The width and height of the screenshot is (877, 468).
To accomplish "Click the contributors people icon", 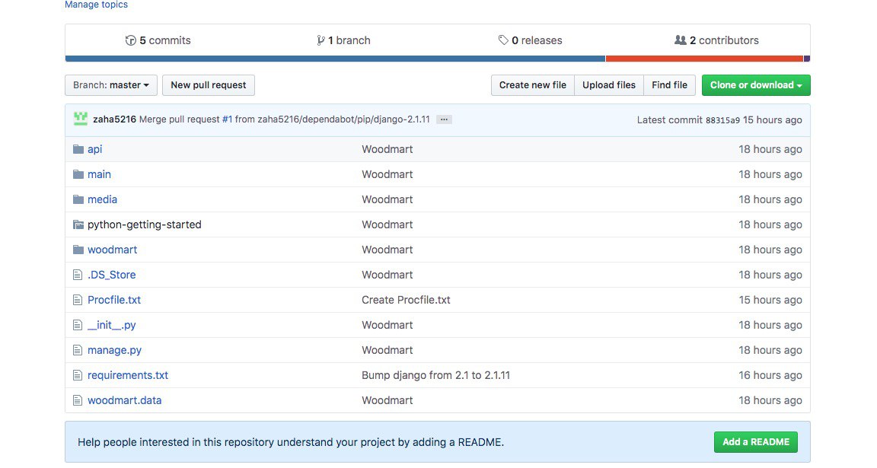I will click(680, 40).
